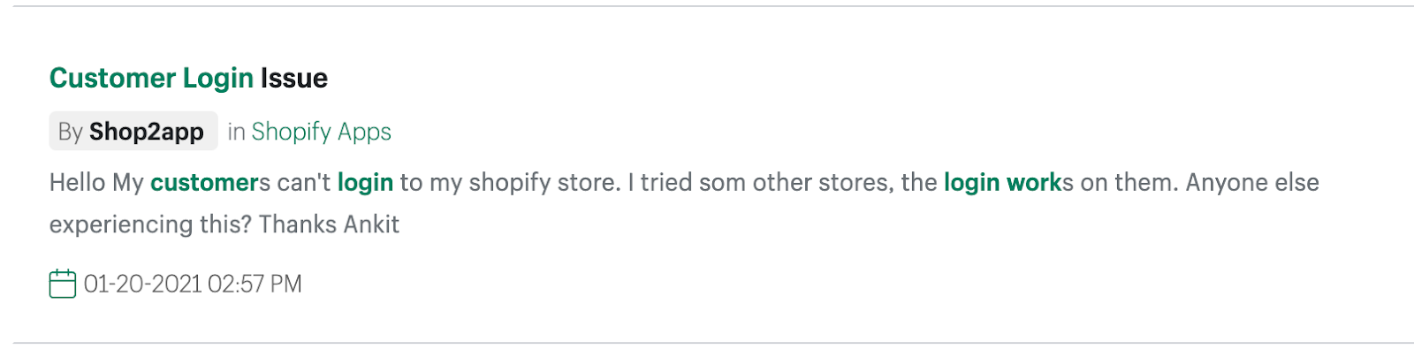
Task: Click the highlighted "login work" phrase
Action: (1002, 183)
